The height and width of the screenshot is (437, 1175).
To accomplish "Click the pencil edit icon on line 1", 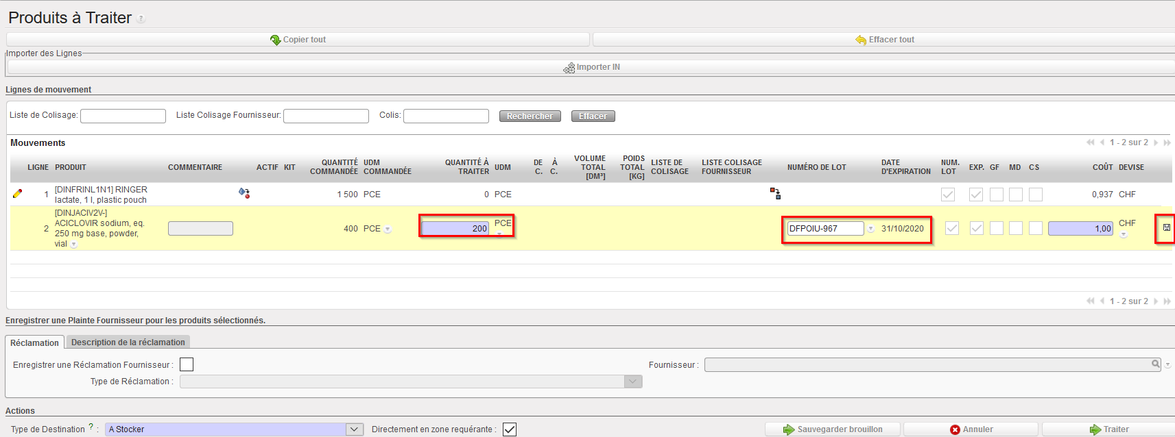I will [17, 194].
